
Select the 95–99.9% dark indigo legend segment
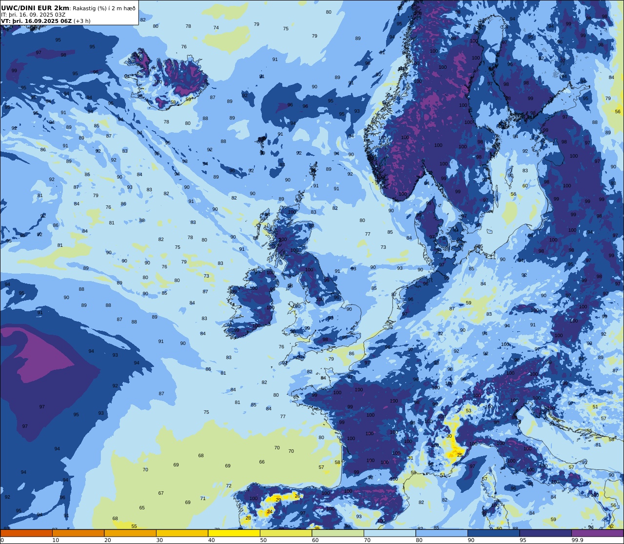546,533
